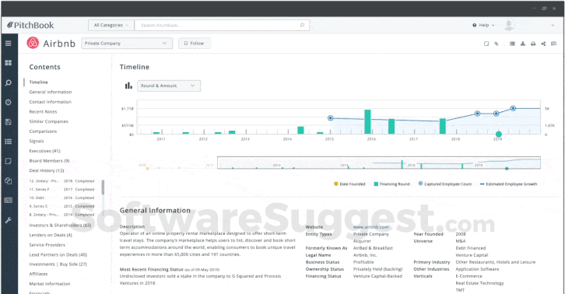Open Deal History (12) section
565x294 pixels.
tap(47, 170)
